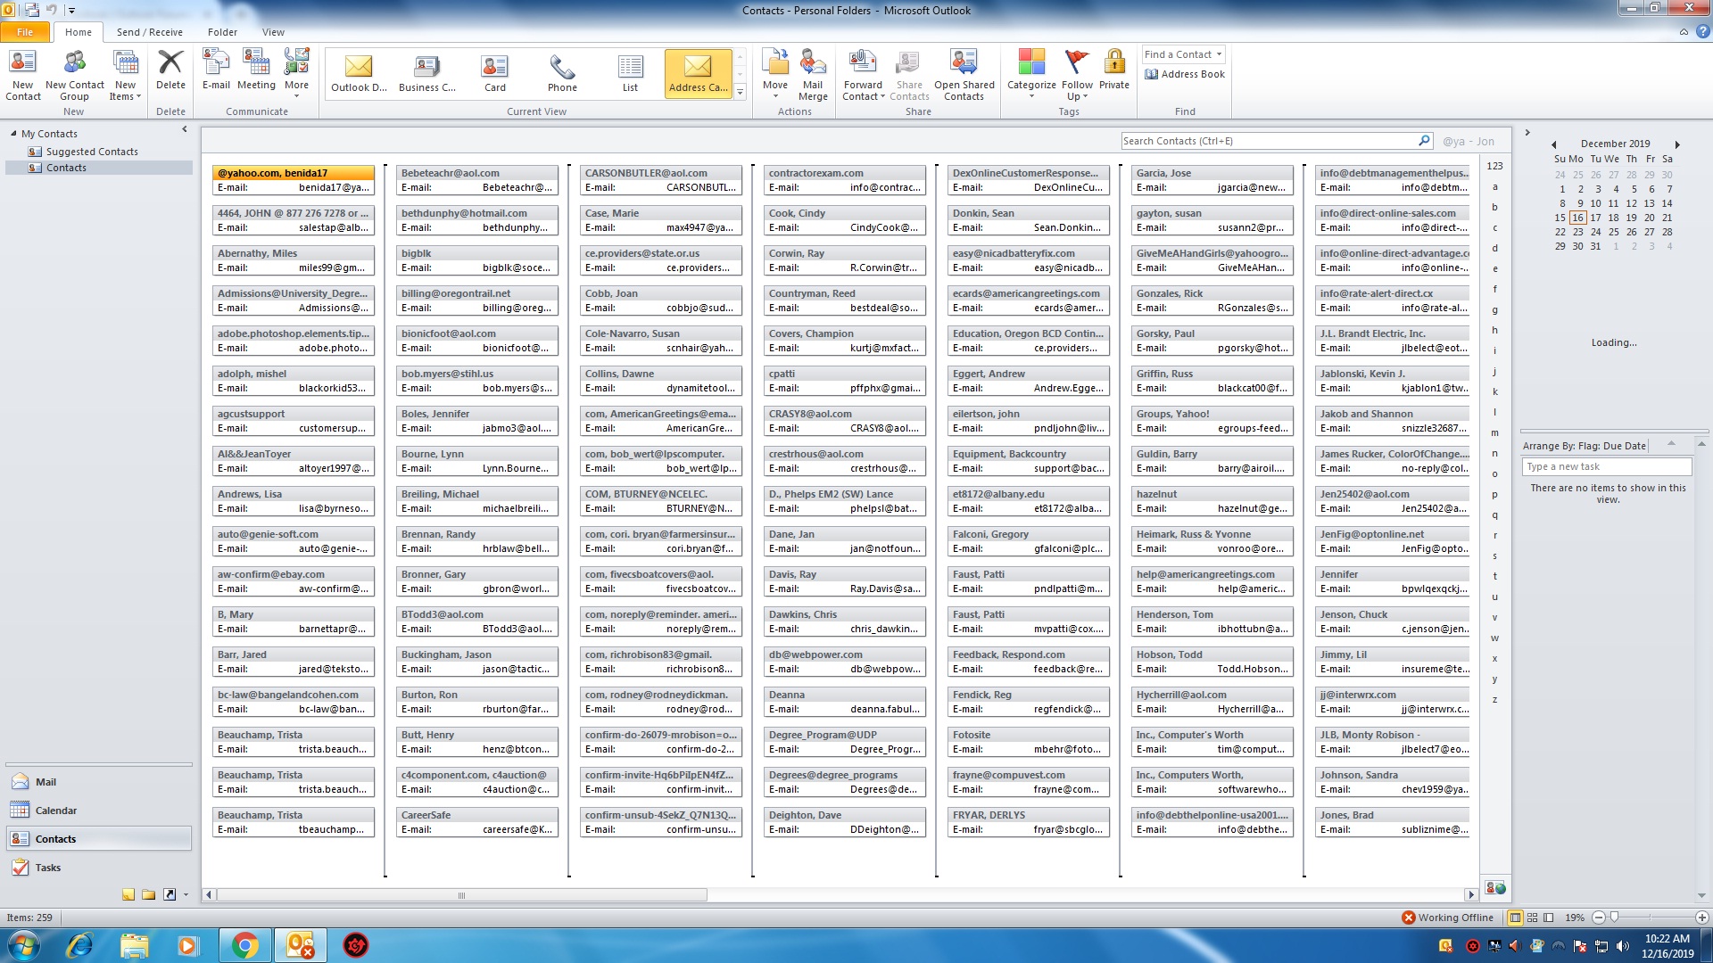This screenshot has width=1713, height=963.
Task: Click the View ribbon tab
Action: pos(272,32)
